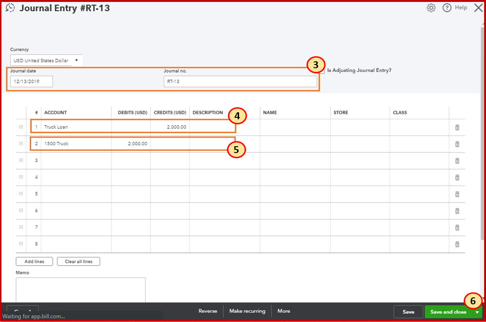
Task: Click the Help question mark icon
Action: pos(447,8)
